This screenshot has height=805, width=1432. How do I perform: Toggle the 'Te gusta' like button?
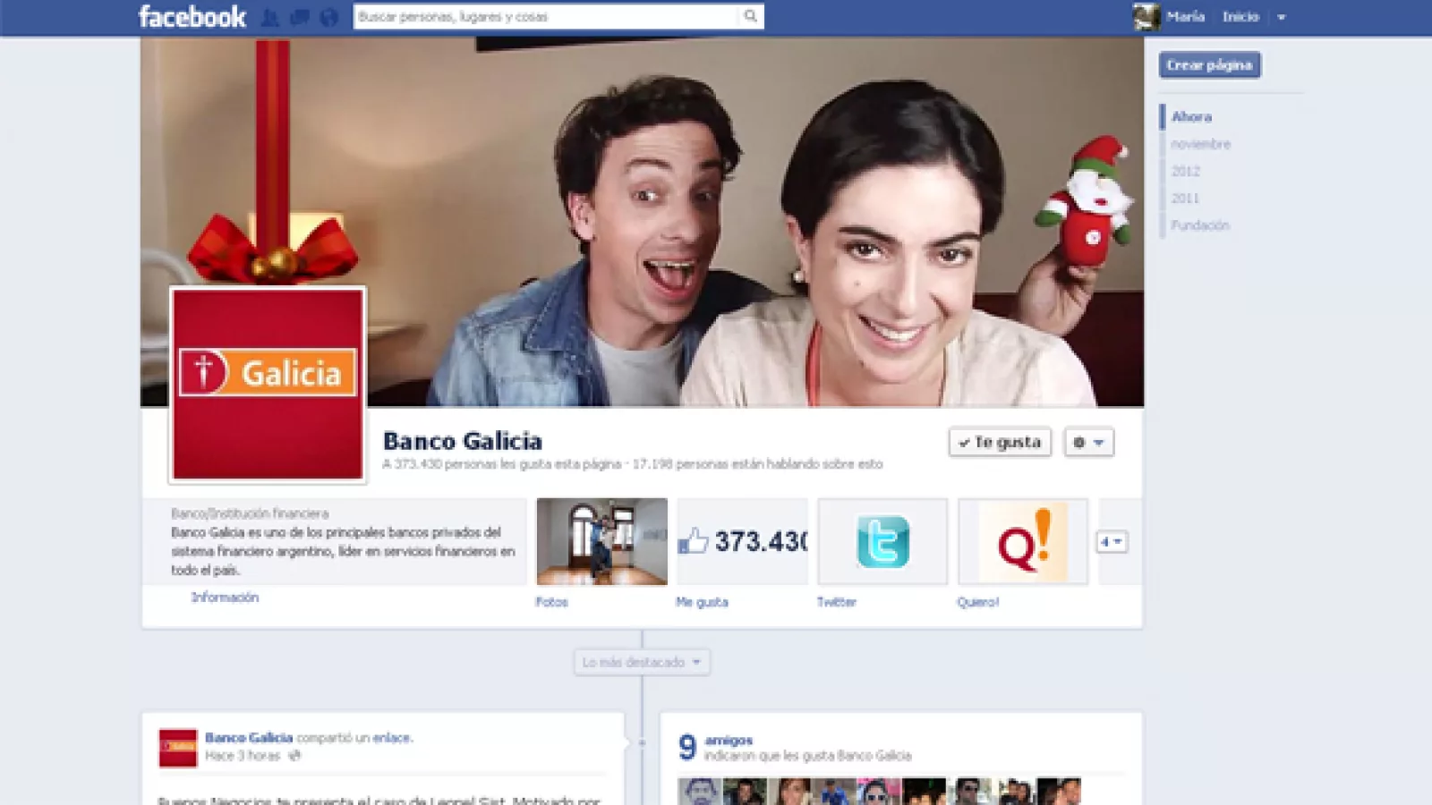tap(1000, 442)
